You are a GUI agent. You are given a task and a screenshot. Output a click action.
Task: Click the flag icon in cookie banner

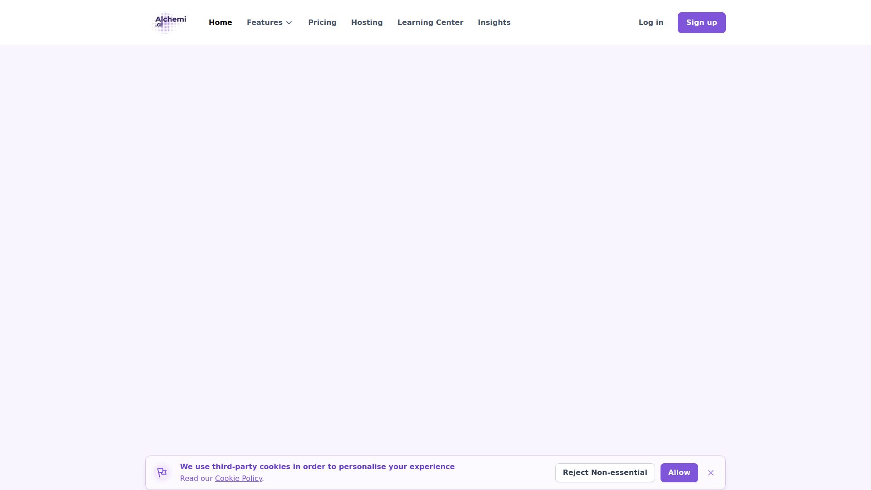point(162,473)
